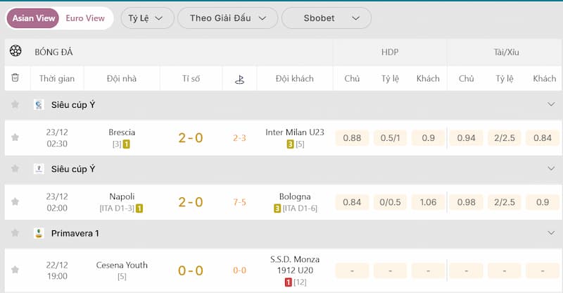Star the Cesena Youth match row
This screenshot has height=293, width=563.
(15, 269)
